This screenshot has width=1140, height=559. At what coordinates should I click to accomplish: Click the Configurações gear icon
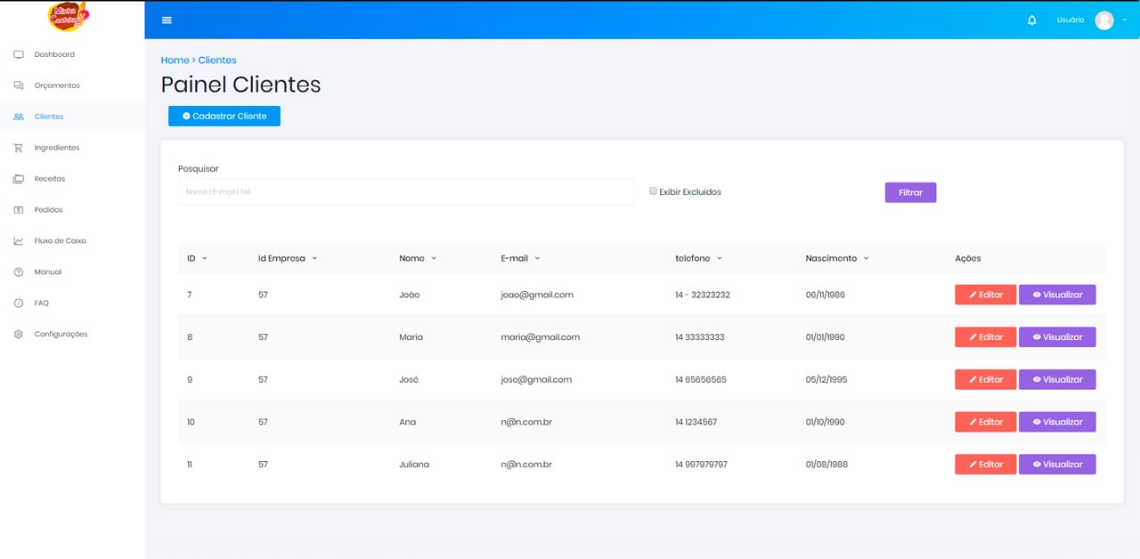(x=19, y=335)
